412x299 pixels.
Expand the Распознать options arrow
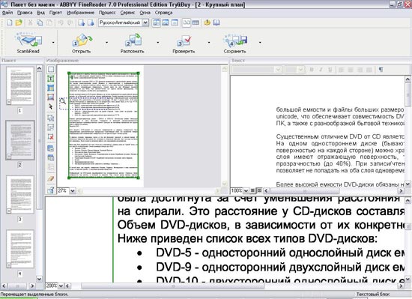tap(158, 42)
